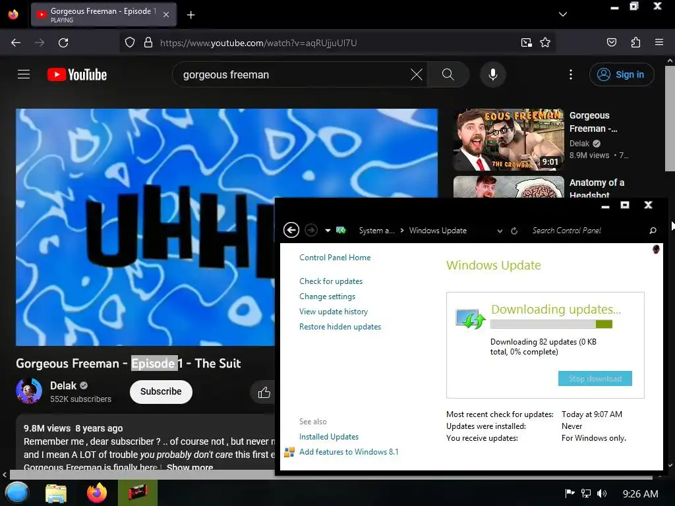Image resolution: width=675 pixels, height=506 pixels.
Task: Open View update history link
Action: [334, 312]
